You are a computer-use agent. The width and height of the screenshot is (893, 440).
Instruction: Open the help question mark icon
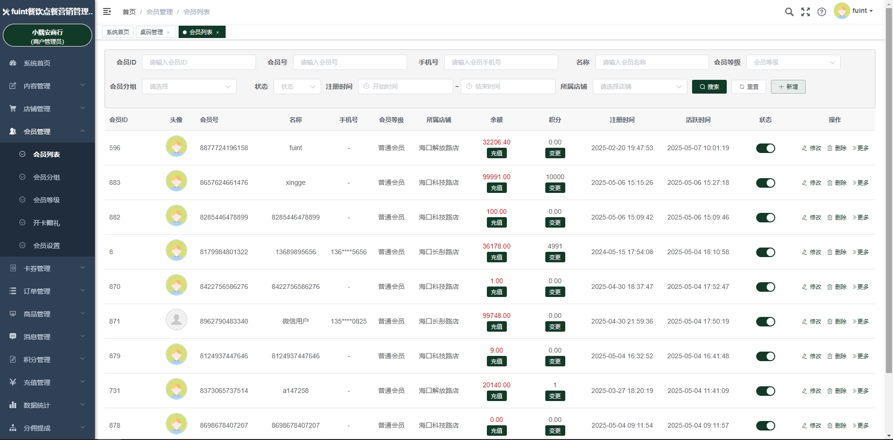(x=822, y=12)
